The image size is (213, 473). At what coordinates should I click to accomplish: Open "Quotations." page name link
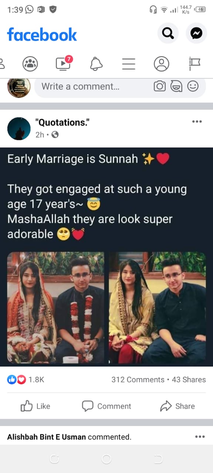62,123
